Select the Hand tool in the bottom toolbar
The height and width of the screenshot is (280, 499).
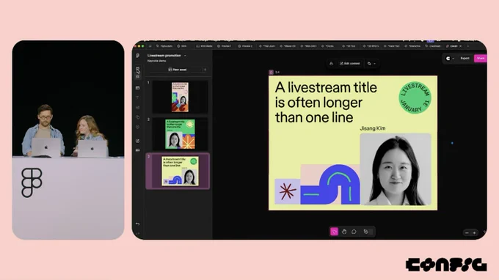pyautogui.click(x=344, y=232)
